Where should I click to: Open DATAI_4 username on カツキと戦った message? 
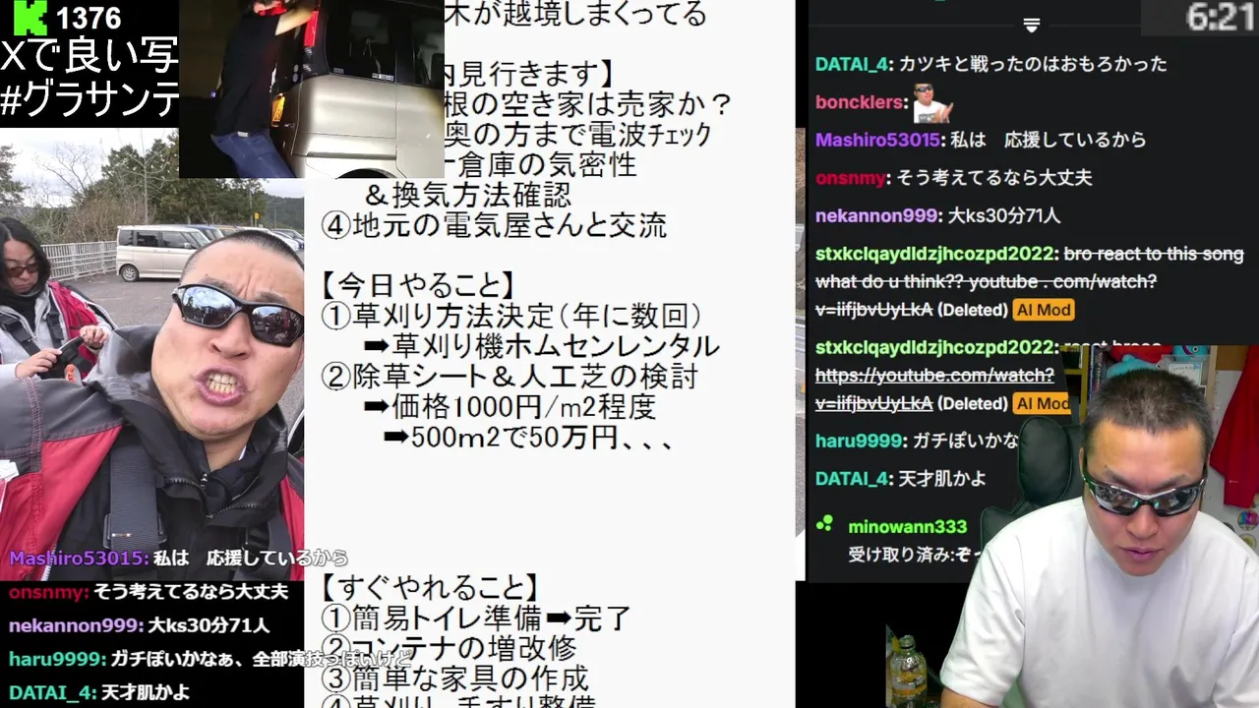pos(852,64)
